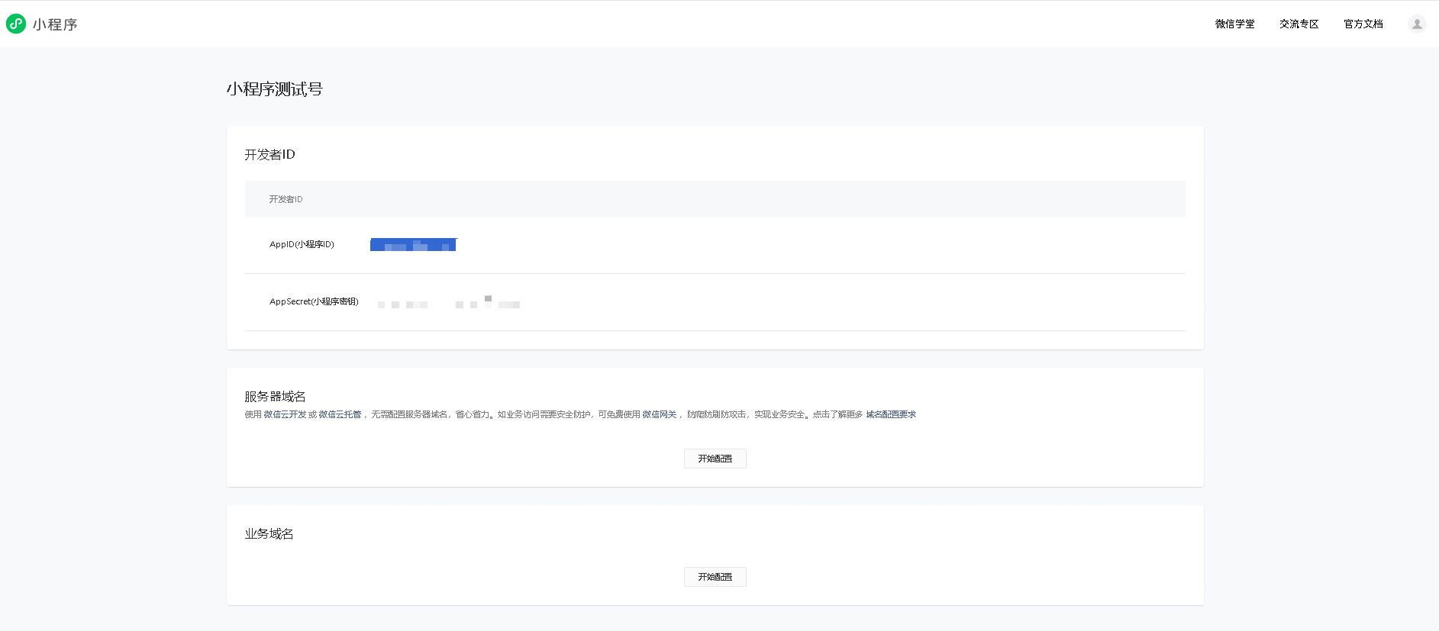Click the green Mini Program logo icon
The image size is (1439, 631).
[x=16, y=24]
